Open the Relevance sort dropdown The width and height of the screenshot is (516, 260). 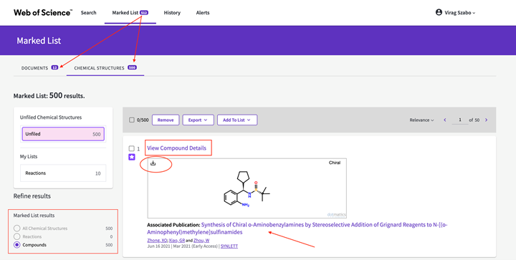pos(421,120)
